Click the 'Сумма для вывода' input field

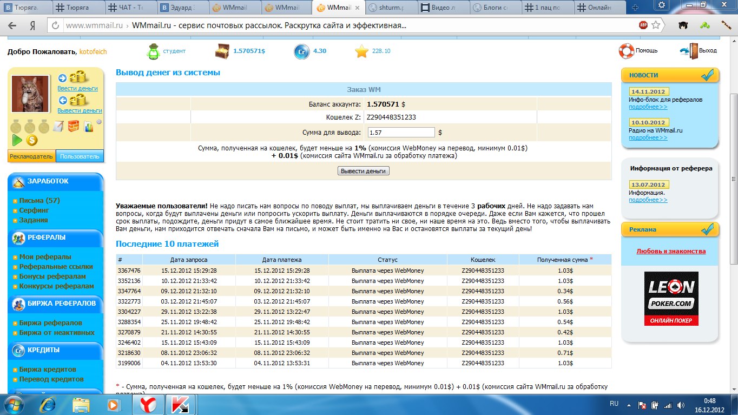pos(401,132)
